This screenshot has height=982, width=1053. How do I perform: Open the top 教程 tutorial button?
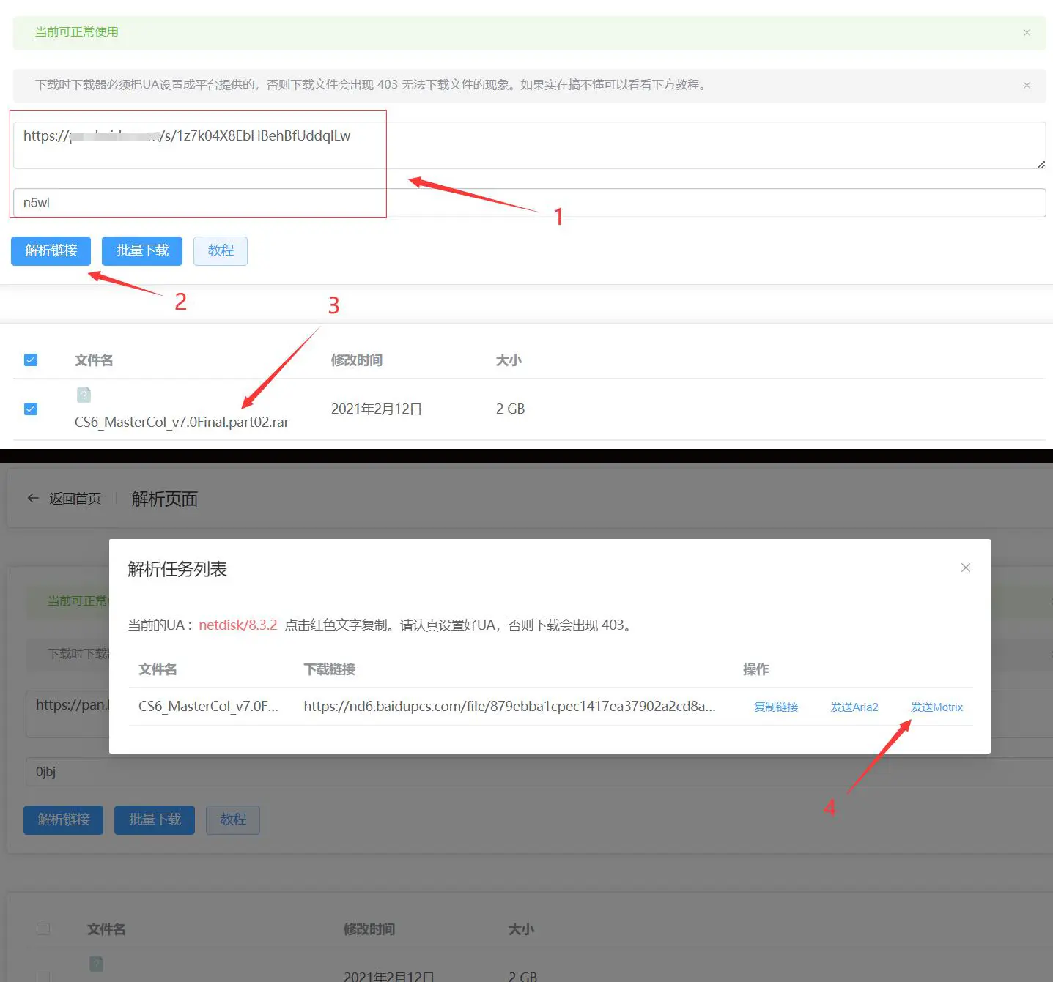(221, 250)
